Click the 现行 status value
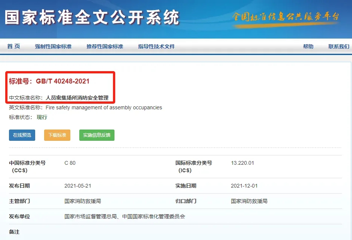Screen dimensions: 352x240 pos(42,117)
